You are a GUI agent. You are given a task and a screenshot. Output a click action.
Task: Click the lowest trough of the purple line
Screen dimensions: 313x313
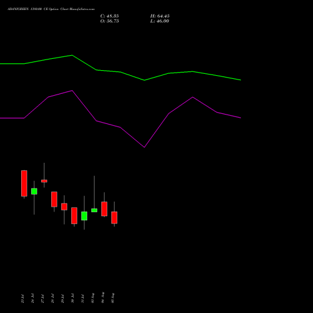pos(145,147)
